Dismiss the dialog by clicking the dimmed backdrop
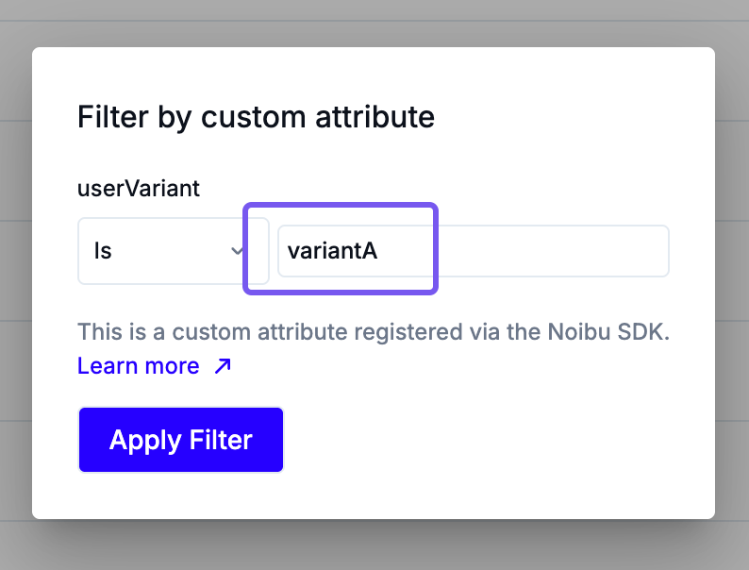Image resolution: width=749 pixels, height=570 pixels. point(374,24)
